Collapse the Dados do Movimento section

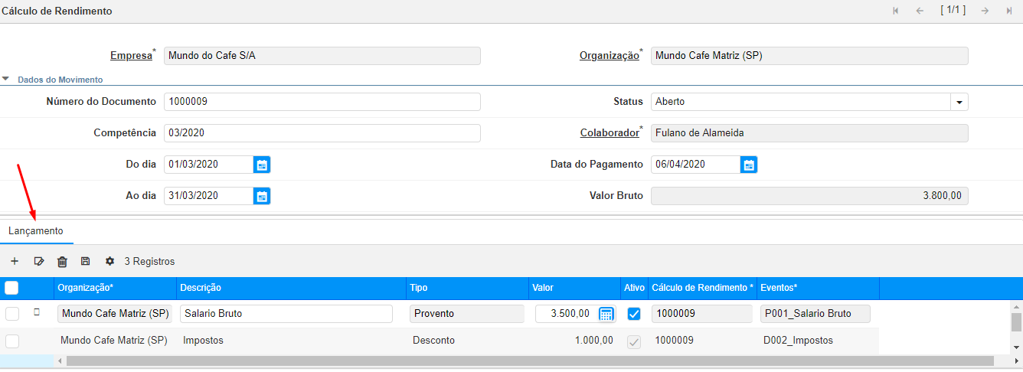tap(6, 79)
